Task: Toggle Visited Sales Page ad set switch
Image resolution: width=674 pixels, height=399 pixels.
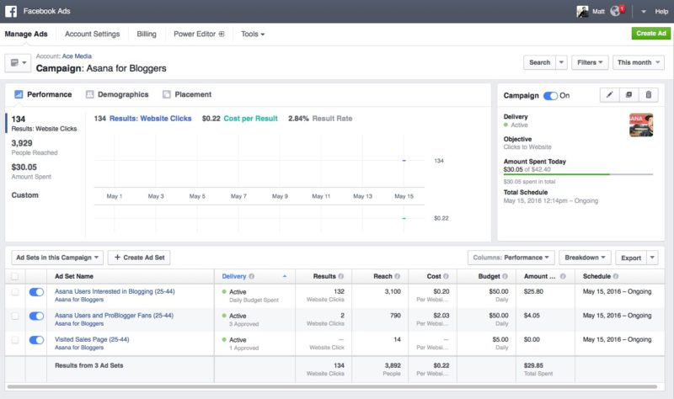Action: point(36,340)
